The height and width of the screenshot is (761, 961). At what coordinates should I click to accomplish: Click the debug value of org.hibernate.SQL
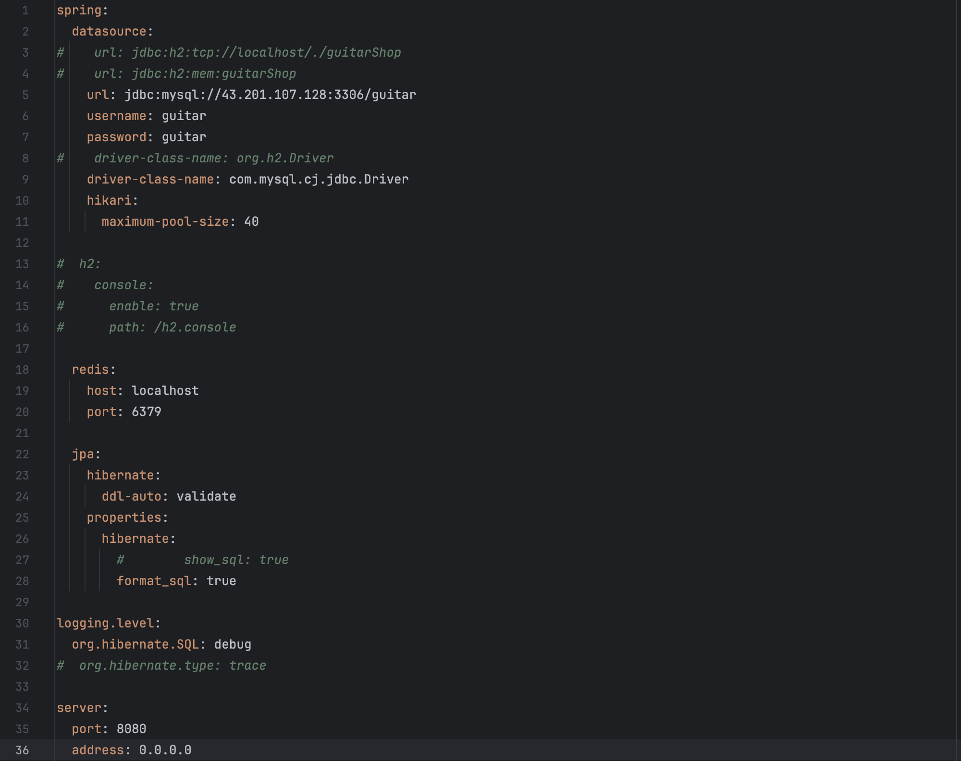(233, 644)
